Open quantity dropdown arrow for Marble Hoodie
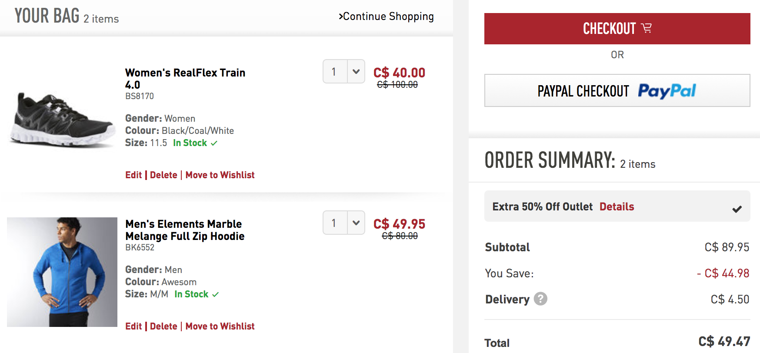This screenshot has width=760, height=353. point(356,223)
